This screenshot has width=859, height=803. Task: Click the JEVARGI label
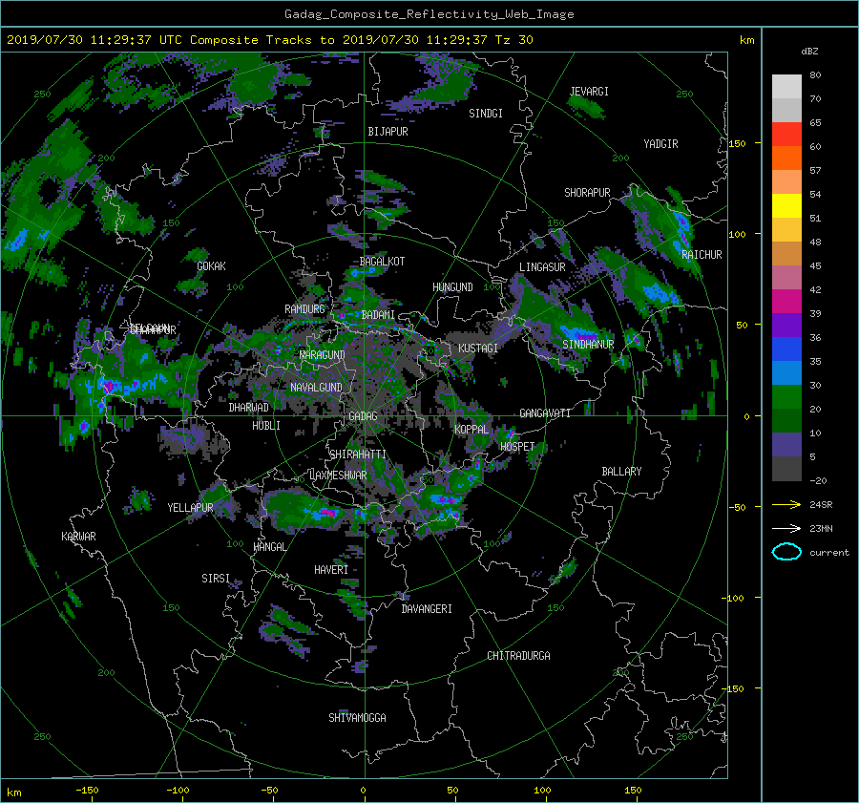tap(589, 92)
